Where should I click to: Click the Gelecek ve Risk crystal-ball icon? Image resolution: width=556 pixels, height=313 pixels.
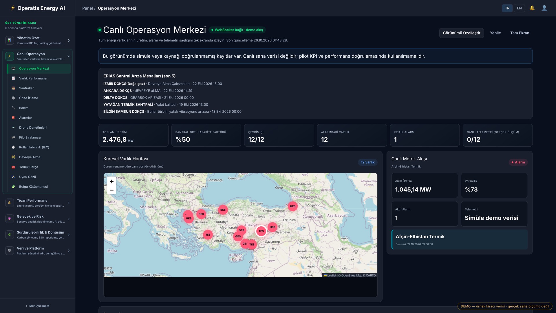coord(10,219)
